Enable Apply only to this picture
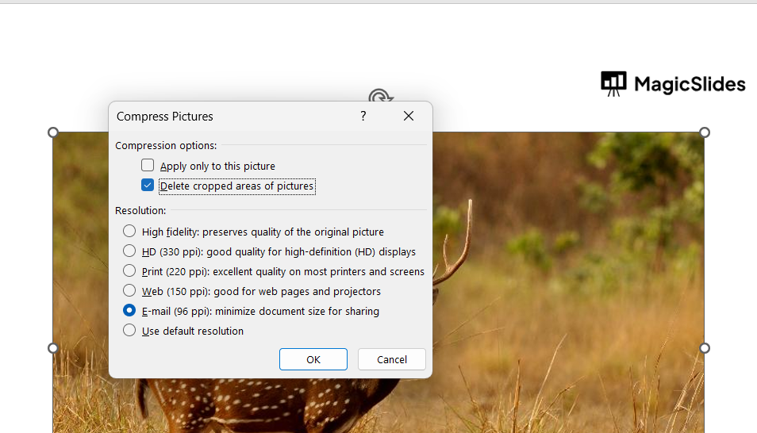 point(148,166)
